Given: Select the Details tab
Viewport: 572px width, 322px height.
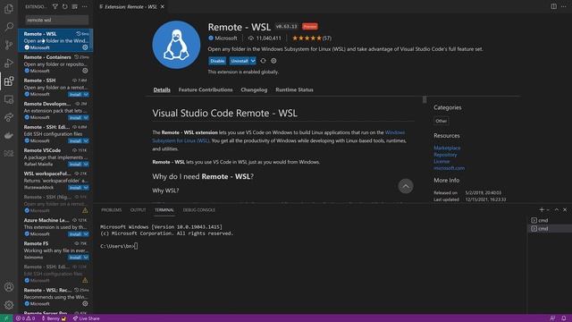Looking at the screenshot, I should pyautogui.click(x=162, y=89).
